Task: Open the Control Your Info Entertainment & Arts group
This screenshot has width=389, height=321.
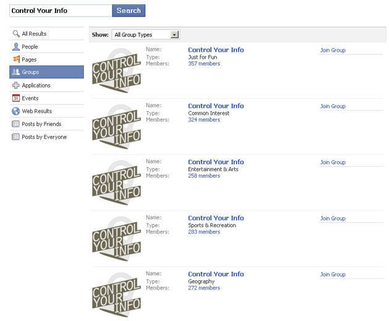Action: pyautogui.click(x=216, y=162)
